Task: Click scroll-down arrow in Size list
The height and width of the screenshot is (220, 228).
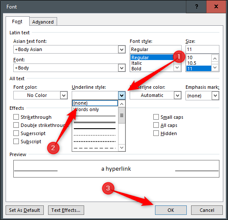Action: (x=215, y=67)
